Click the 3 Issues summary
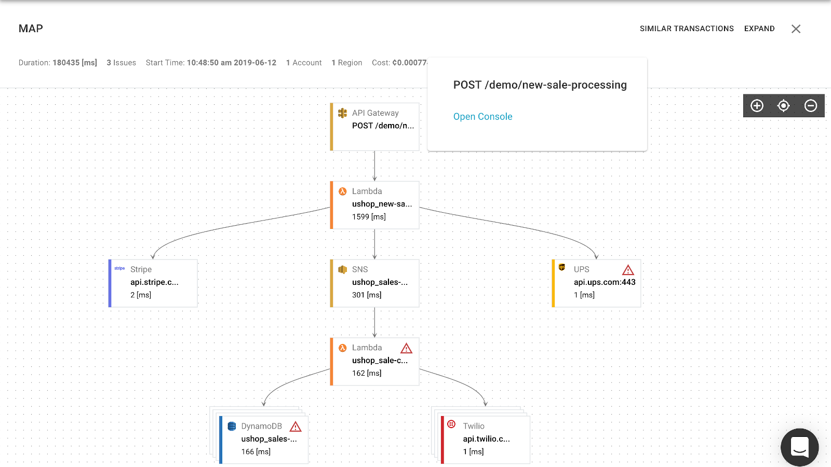Screen dimensions: 831x467 121,63
